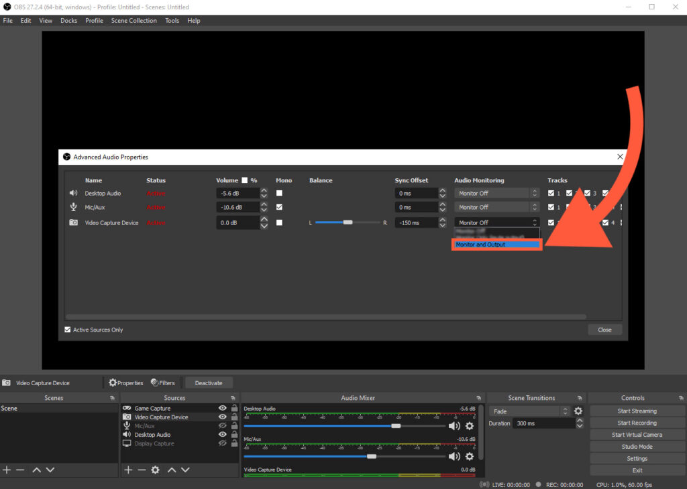Open source properties gear in Sources panel
687x489 pixels.
click(x=156, y=470)
